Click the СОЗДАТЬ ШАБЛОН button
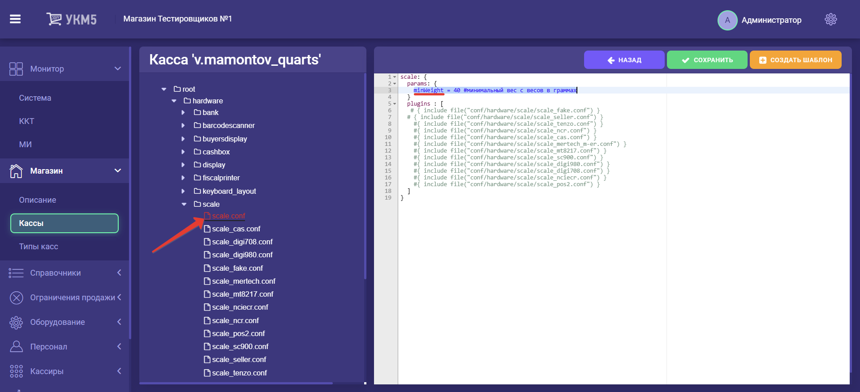The width and height of the screenshot is (860, 392). point(795,60)
